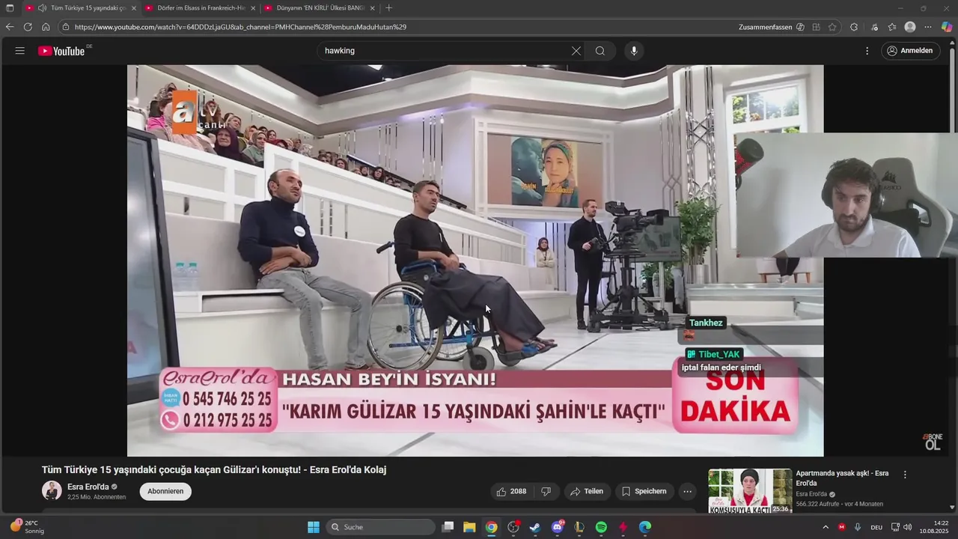
Task: Open the Esra Erol'da channel name link
Action: 88,487
